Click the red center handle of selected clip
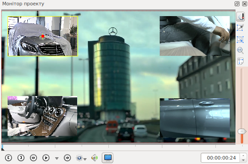 [43, 36]
